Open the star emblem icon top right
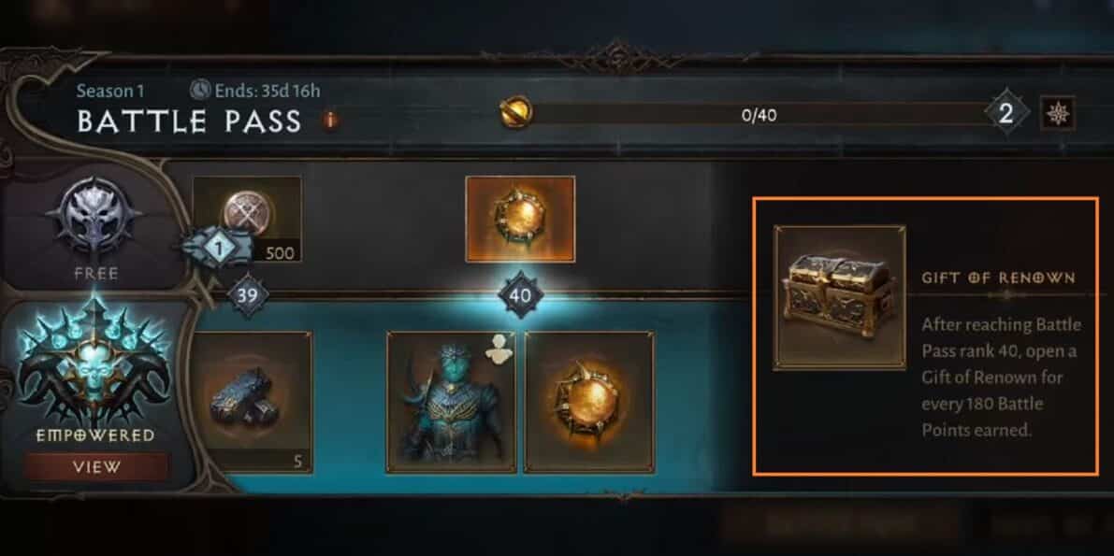 point(1057,114)
